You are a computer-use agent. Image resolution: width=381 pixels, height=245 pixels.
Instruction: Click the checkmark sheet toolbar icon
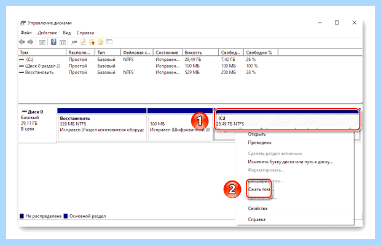point(83,42)
